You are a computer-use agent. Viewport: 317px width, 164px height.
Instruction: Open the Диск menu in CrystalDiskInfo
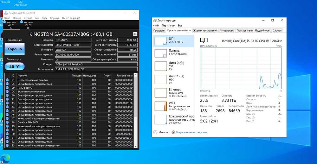44,18
